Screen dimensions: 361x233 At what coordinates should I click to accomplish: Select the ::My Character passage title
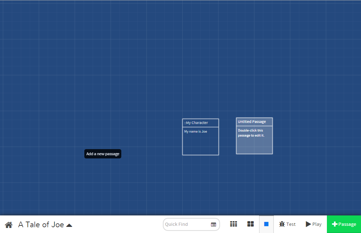tap(196, 123)
